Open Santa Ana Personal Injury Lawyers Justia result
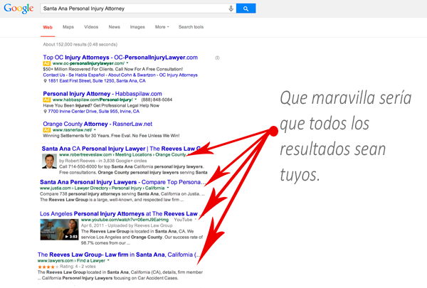Screen dimensions: 427x288 122,182
